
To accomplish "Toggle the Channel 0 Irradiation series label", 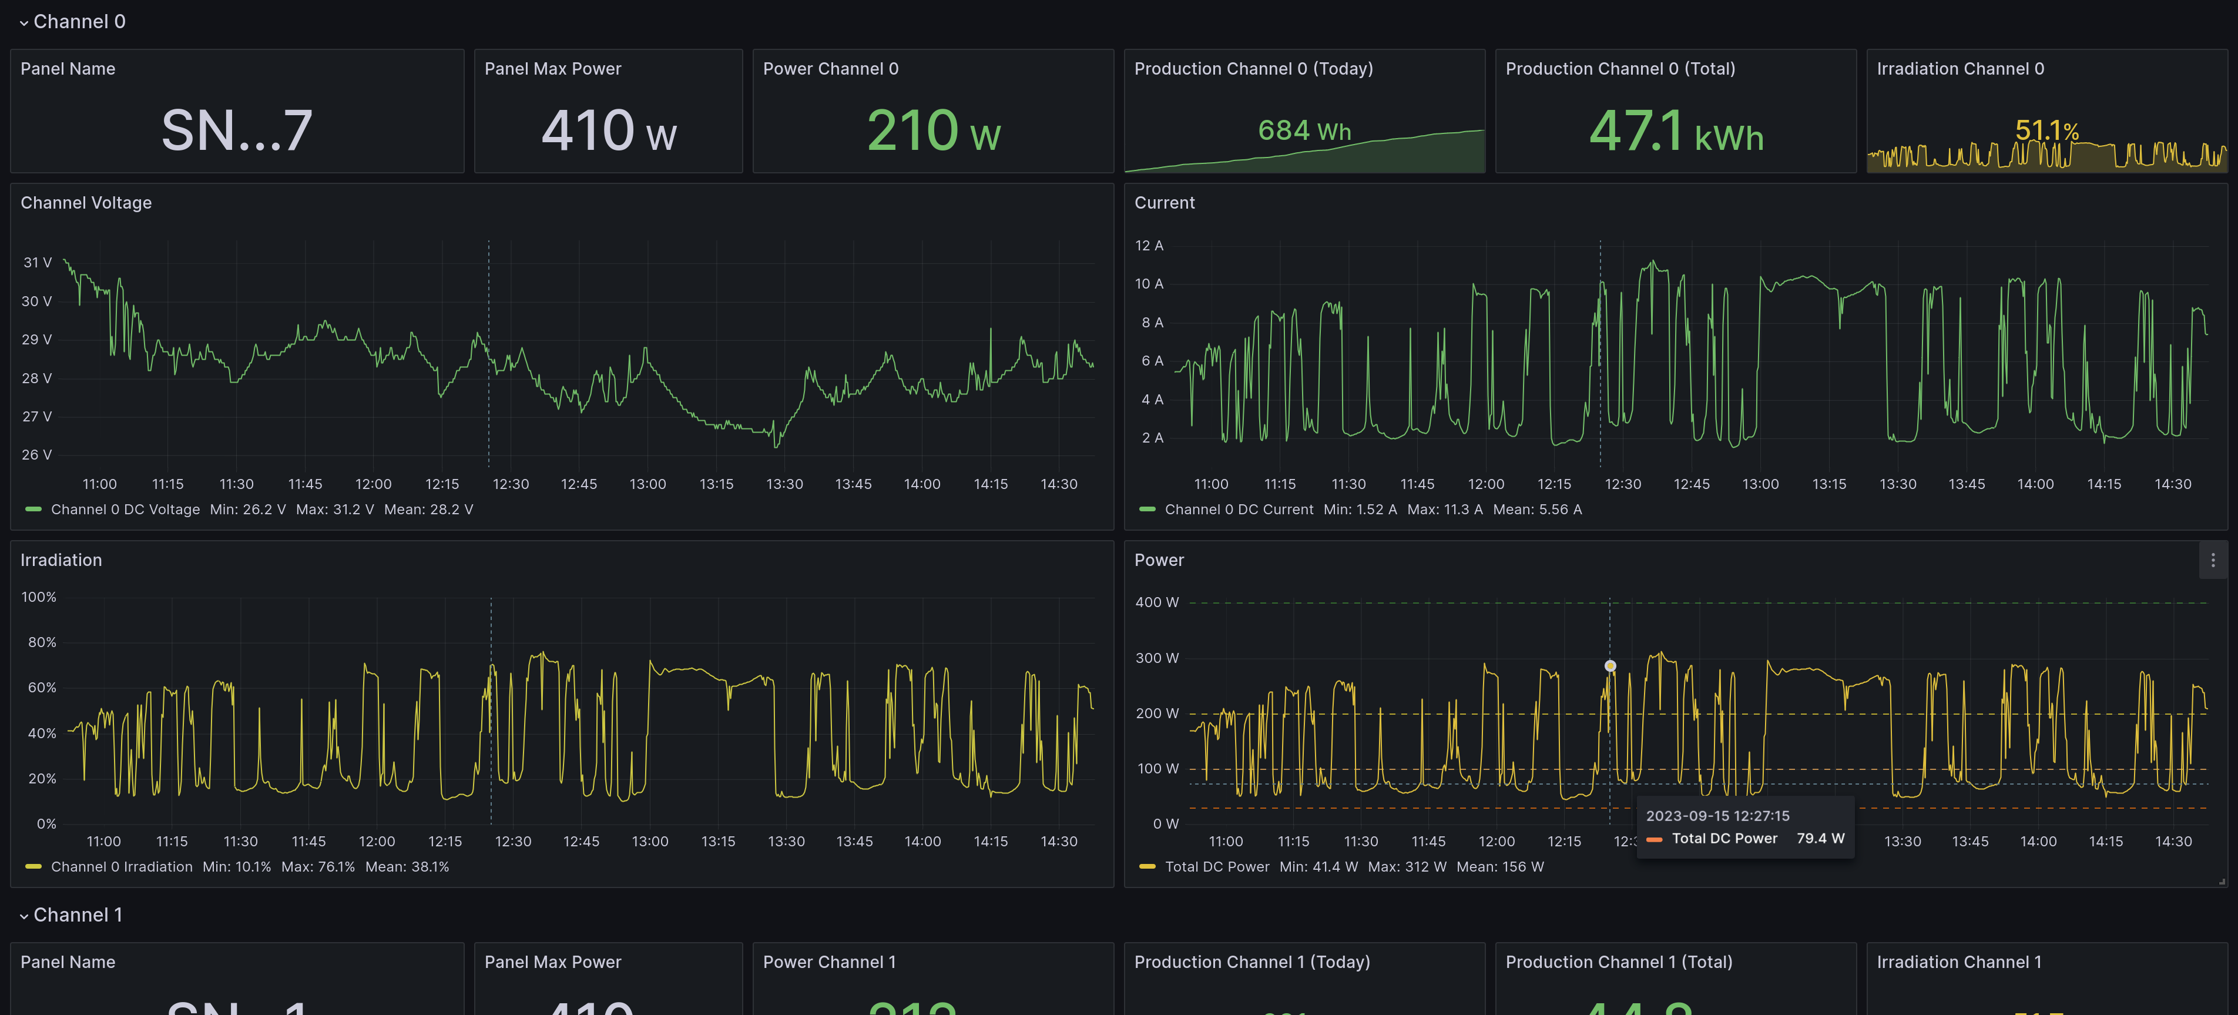I will coord(122,866).
